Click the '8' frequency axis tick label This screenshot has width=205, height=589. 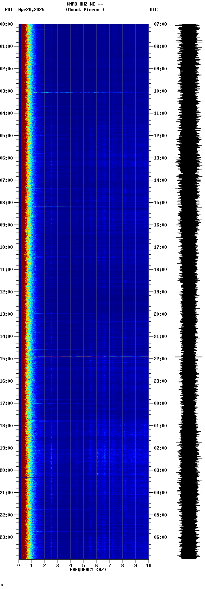point(123,566)
